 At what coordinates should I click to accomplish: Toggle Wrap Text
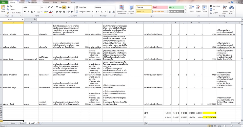tap(81, 7)
